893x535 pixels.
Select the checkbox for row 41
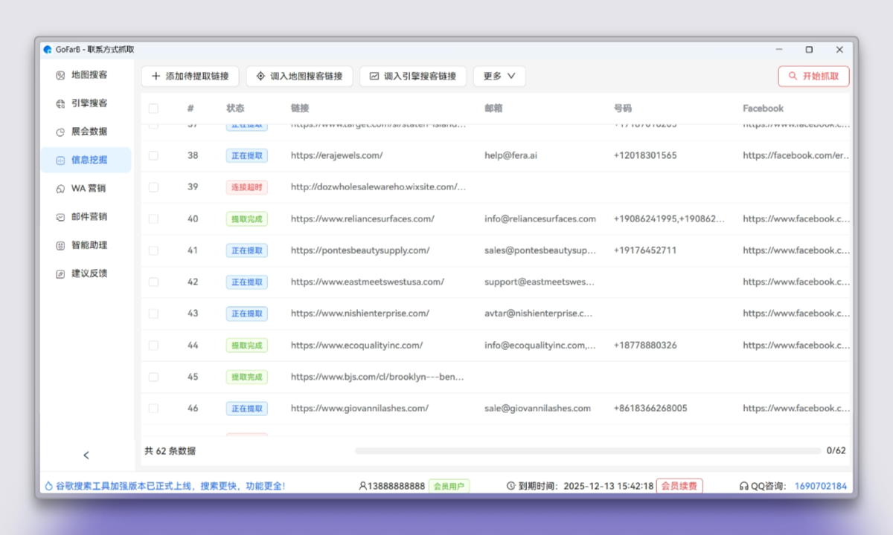(x=153, y=250)
